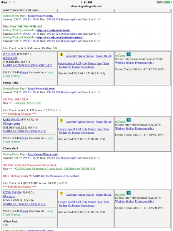Mark KXXR station as Accurate

(72, 194)
